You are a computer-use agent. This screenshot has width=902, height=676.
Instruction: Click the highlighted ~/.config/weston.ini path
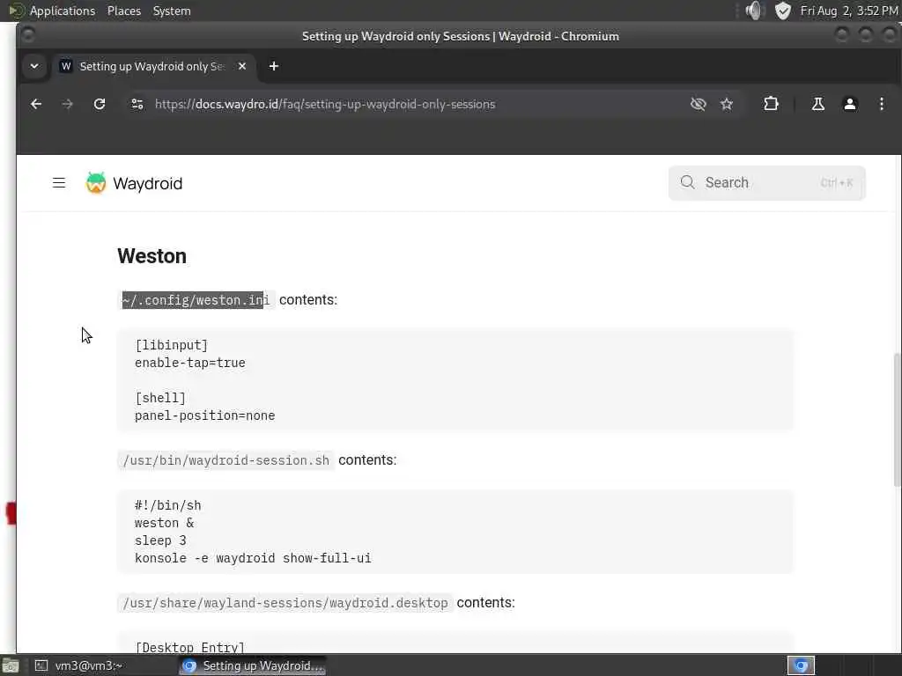point(196,300)
